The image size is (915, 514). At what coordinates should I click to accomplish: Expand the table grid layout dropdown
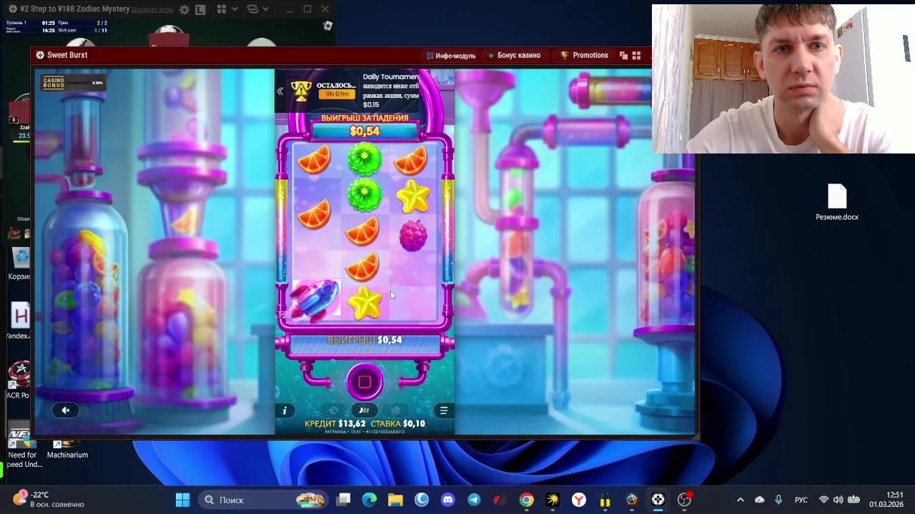tap(227, 10)
